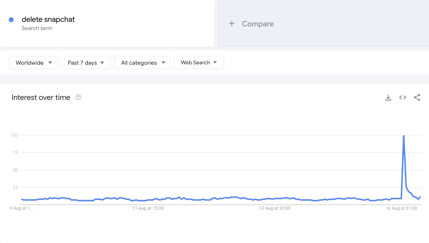429x243 pixels.
Task: Expand the Past 7 days time range
Action: [x=86, y=62]
